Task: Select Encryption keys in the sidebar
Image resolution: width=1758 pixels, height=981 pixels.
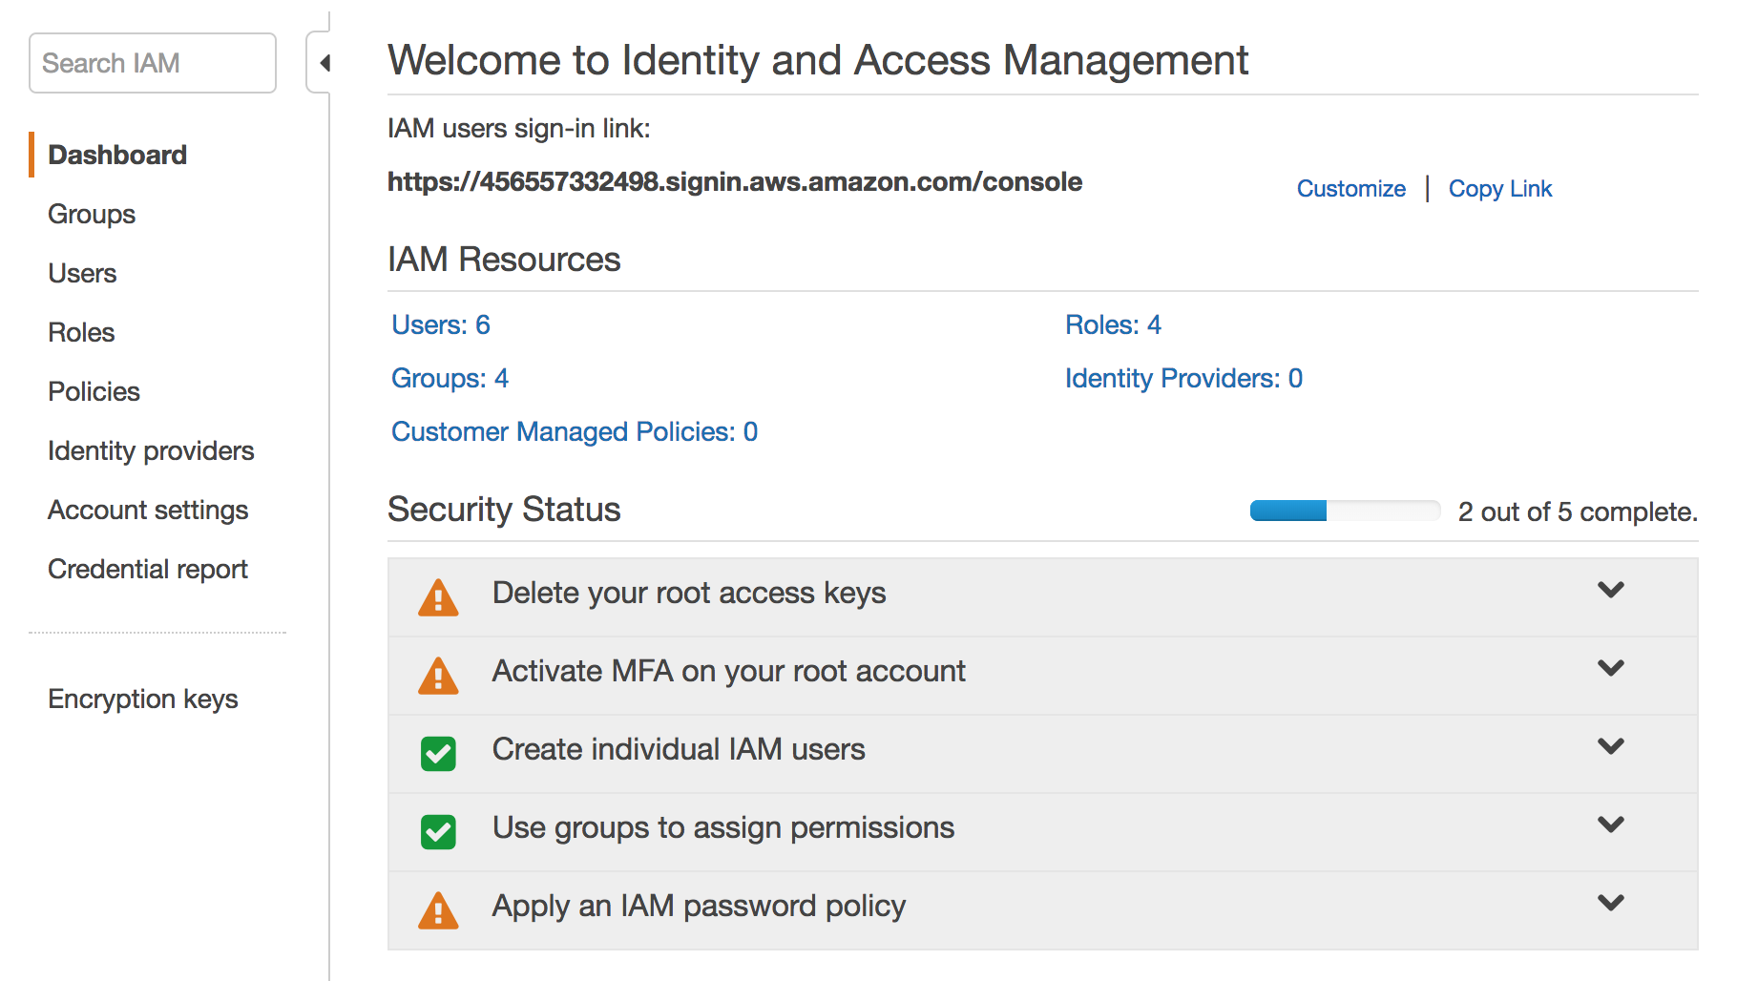Action: tap(143, 699)
